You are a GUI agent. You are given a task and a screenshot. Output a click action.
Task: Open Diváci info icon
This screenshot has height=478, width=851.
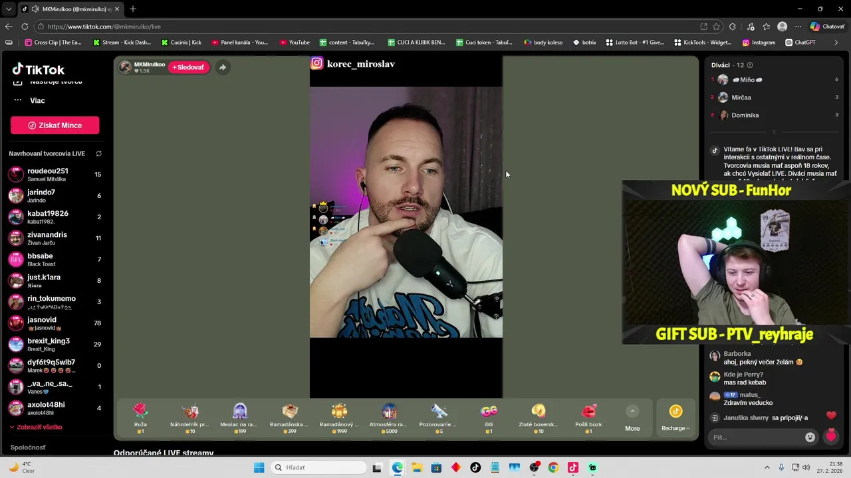coord(750,65)
